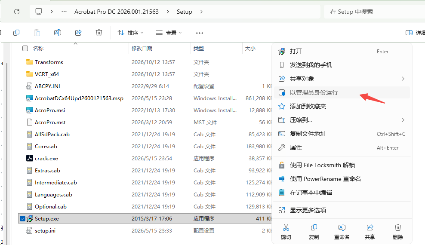The image size is (425, 245).
Task: Open the address bar ellipsis for hidden path
Action: tap(64, 11)
